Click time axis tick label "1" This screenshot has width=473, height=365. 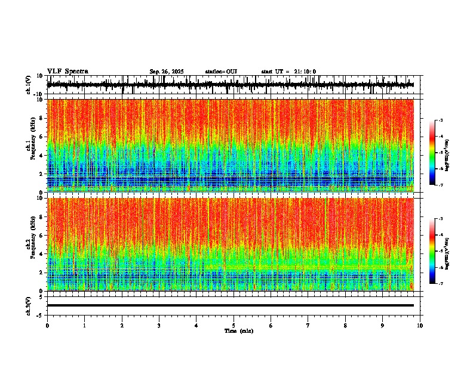(x=84, y=326)
